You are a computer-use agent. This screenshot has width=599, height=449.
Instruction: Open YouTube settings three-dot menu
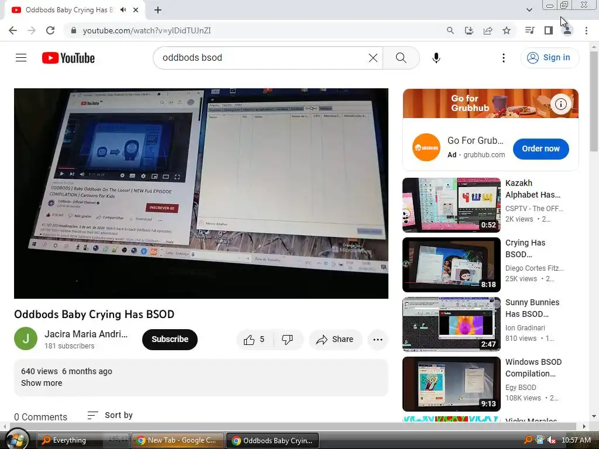(504, 58)
